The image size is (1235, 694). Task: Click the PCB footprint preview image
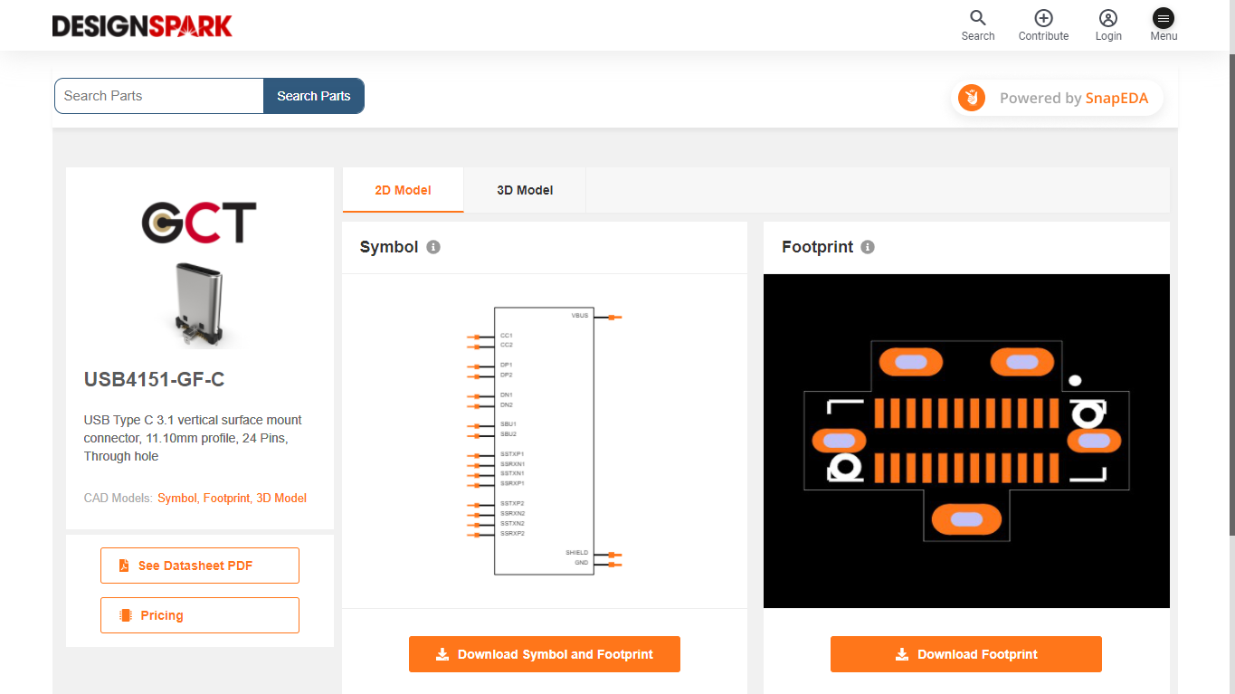click(x=966, y=442)
